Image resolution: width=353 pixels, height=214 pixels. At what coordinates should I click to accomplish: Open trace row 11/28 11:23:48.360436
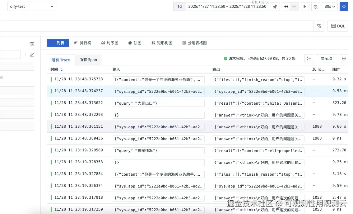click(197, 138)
